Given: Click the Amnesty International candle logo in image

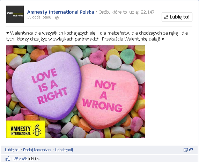Looking at the screenshot, I should click(x=37, y=130).
